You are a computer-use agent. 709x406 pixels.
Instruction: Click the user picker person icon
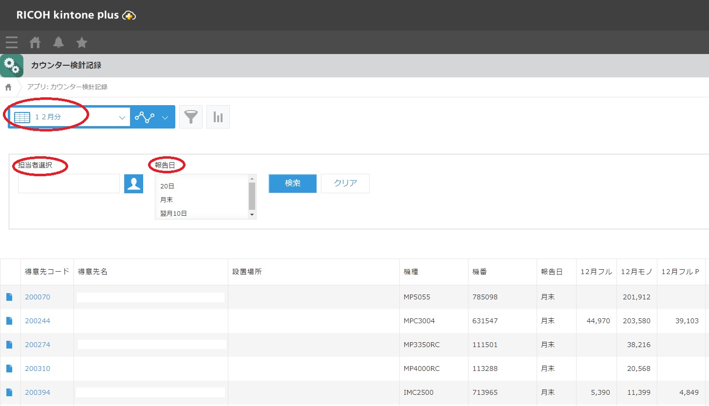(x=133, y=184)
